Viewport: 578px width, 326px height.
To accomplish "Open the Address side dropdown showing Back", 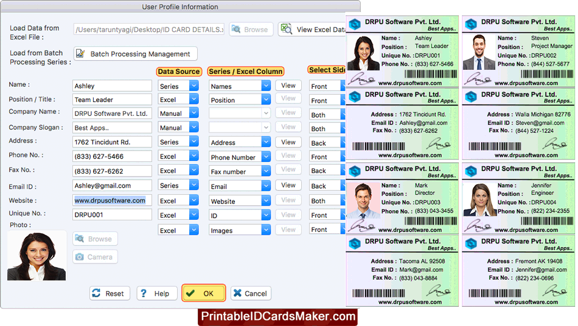I will coord(327,143).
